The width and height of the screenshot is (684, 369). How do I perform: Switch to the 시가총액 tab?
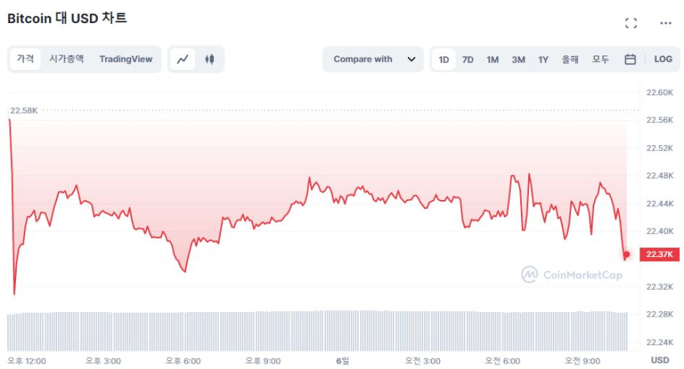pyautogui.click(x=66, y=60)
